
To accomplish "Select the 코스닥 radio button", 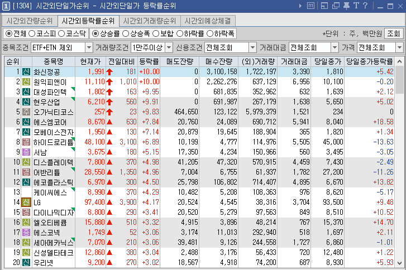I will click(x=61, y=33).
